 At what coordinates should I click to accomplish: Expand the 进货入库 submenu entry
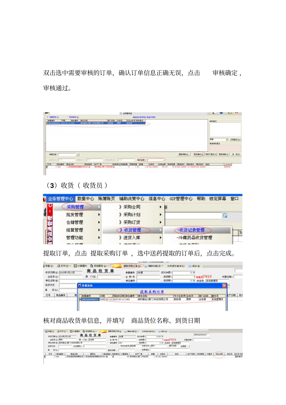(132, 238)
